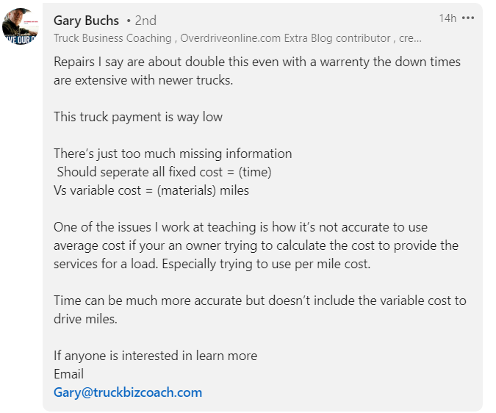Click the "Truck Business Coaching" headline text
This screenshot has height=413, width=496.
[x=112, y=38]
